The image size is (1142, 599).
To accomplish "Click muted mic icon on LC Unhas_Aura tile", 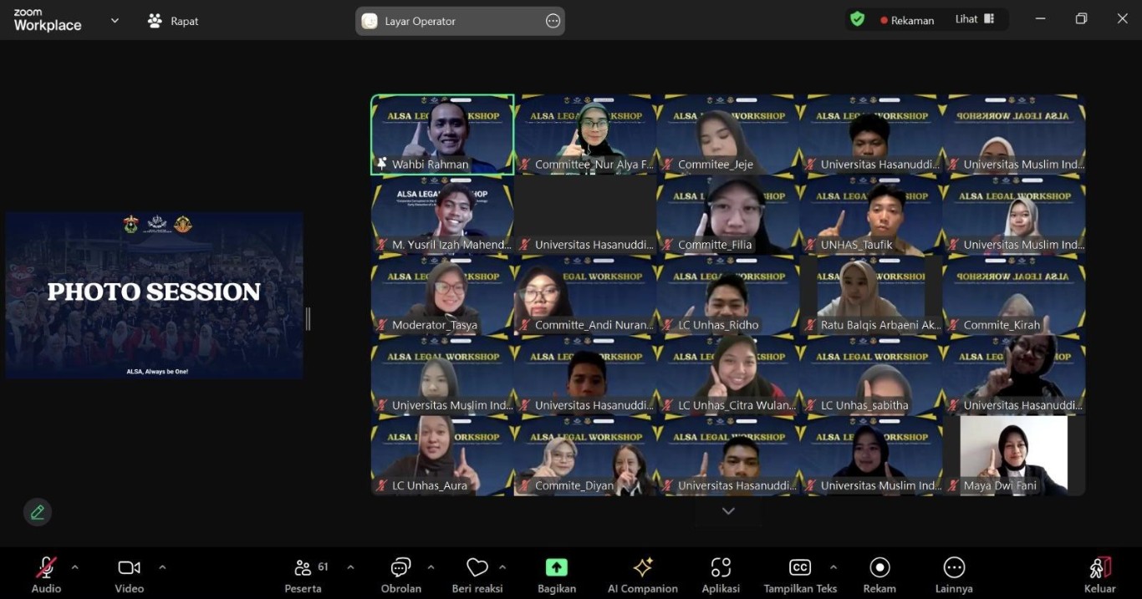I will [382, 485].
